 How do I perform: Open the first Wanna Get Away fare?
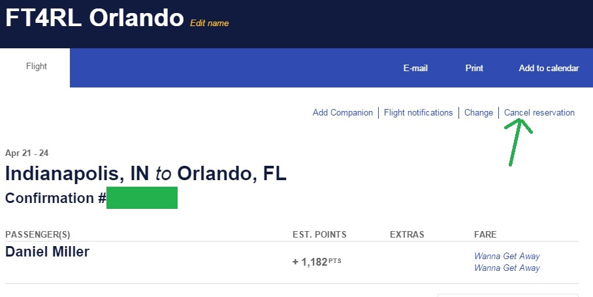pyautogui.click(x=507, y=256)
